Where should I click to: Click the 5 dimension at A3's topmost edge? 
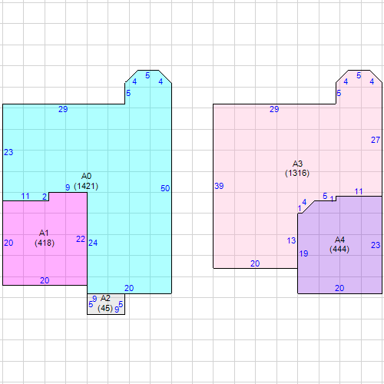coord(359,75)
